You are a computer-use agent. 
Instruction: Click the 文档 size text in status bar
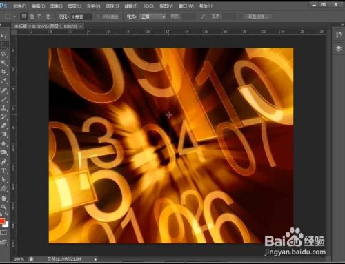pos(64,259)
